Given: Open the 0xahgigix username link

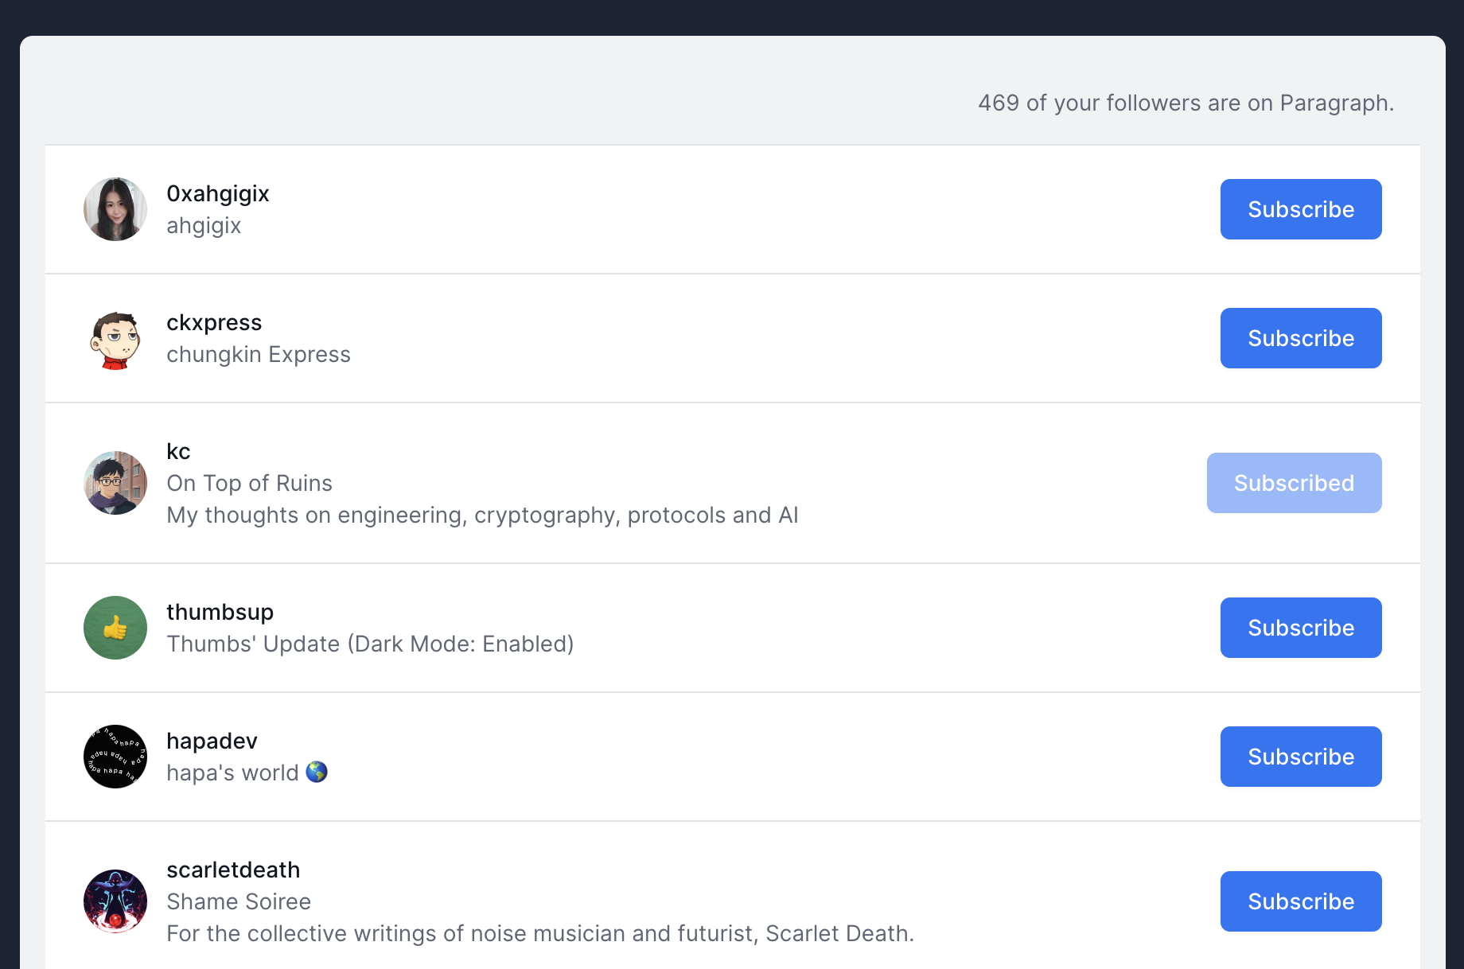Looking at the screenshot, I should click(x=217, y=193).
